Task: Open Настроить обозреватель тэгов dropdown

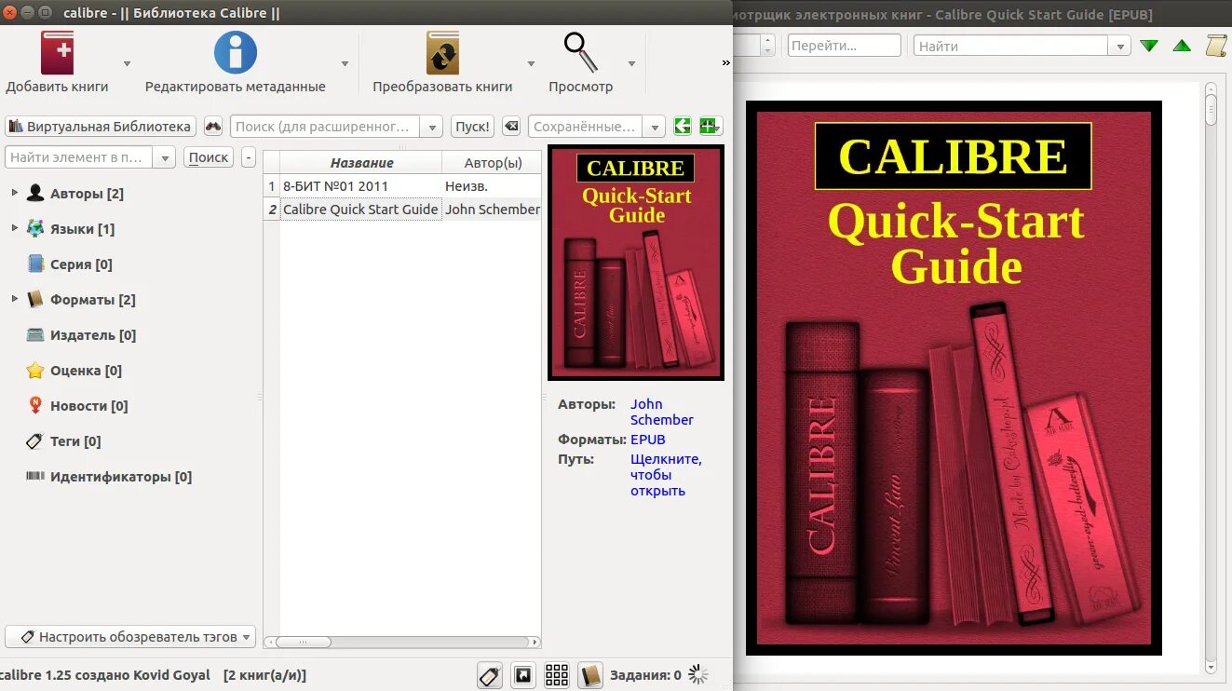Action: pyautogui.click(x=129, y=637)
